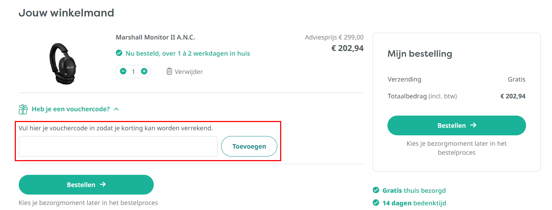Click the checkmark next to '14 dagen bedenktijd'
The image size is (552, 210).
tap(376, 203)
